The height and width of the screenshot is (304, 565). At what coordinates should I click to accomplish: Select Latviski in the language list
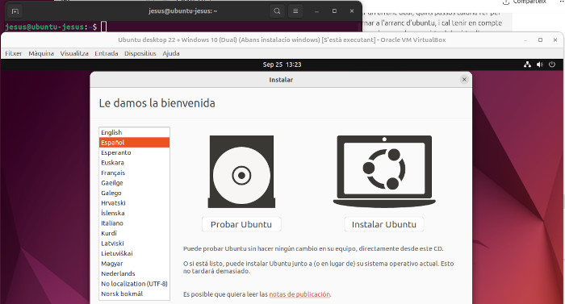click(134, 244)
